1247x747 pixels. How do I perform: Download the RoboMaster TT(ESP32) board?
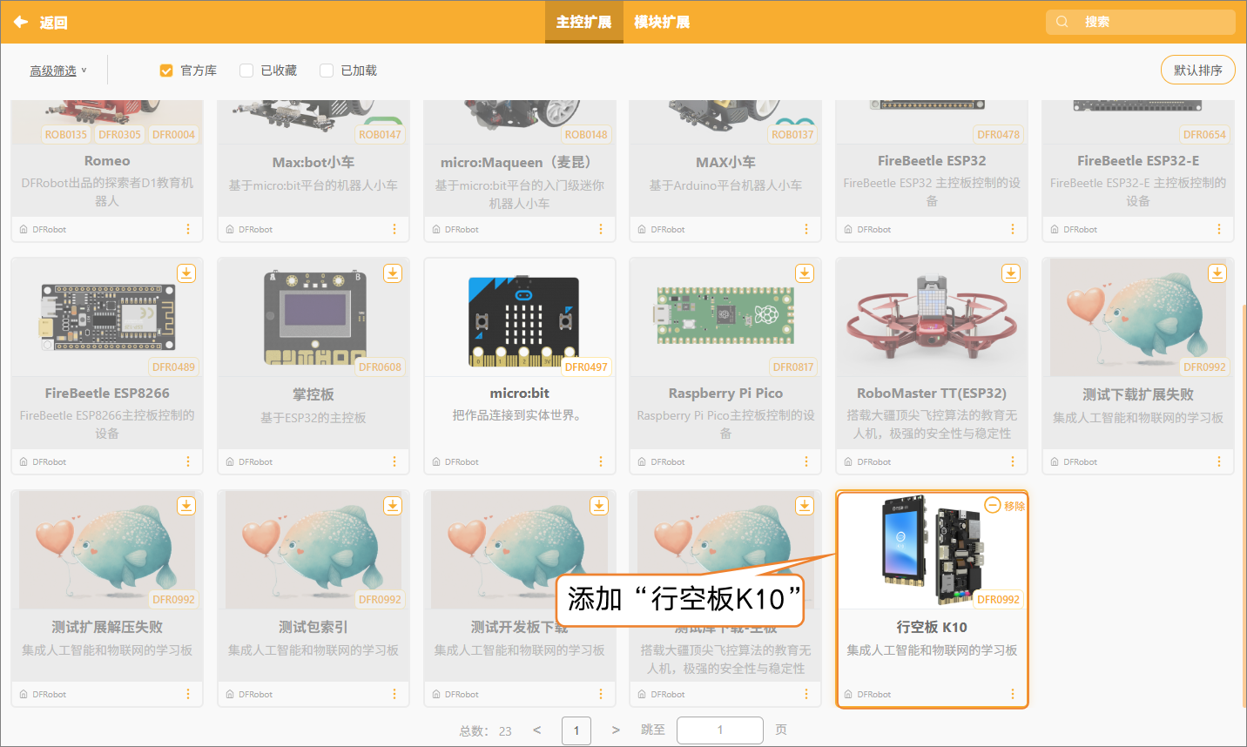1011,273
